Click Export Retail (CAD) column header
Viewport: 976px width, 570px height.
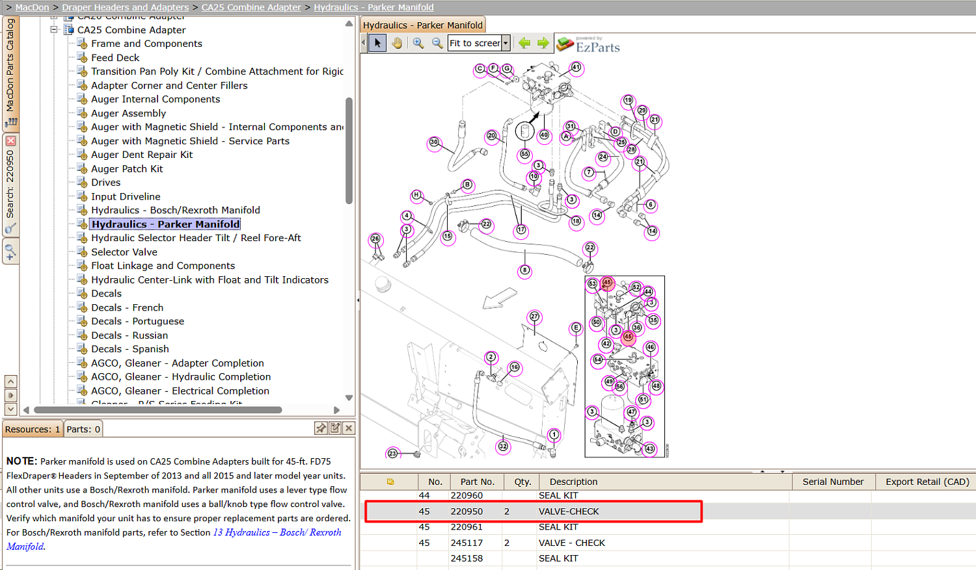(x=927, y=482)
